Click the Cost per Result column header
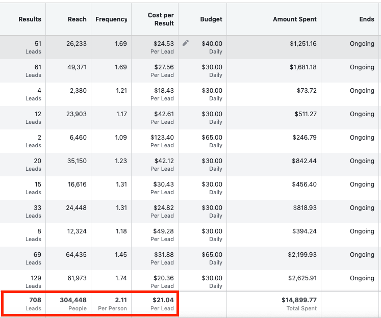The width and height of the screenshot is (381, 318). click(161, 19)
